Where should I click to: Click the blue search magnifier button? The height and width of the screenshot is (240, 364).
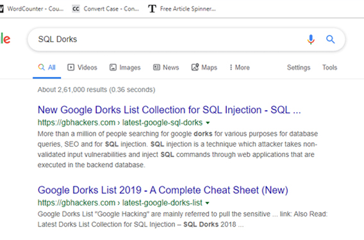coord(330,40)
